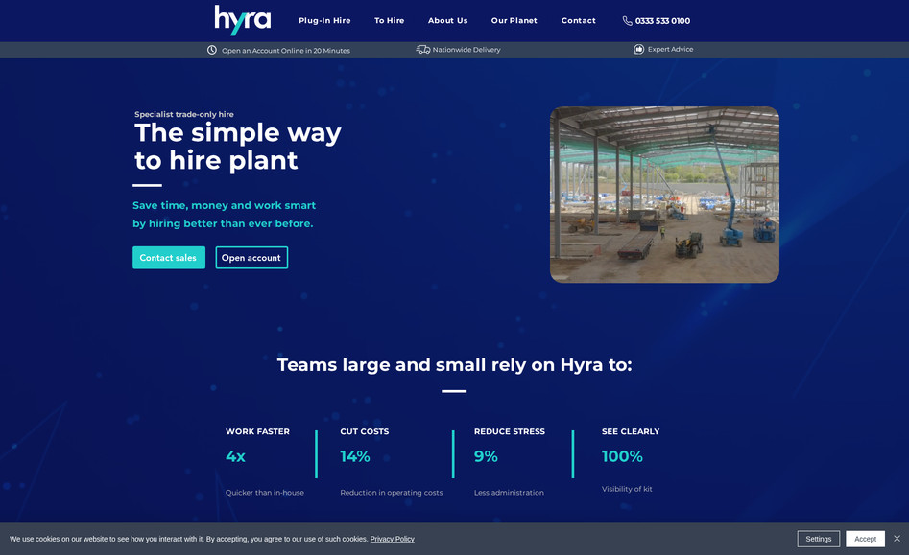Open the About Us page
The height and width of the screenshot is (555, 909).
[447, 20]
